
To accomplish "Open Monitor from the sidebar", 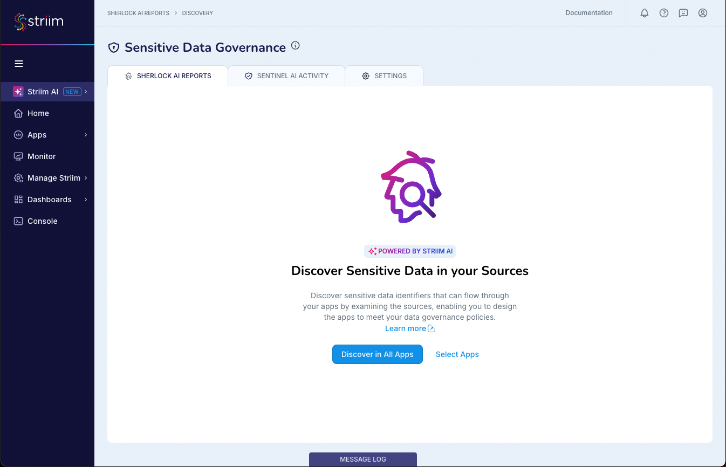I will click(x=41, y=156).
